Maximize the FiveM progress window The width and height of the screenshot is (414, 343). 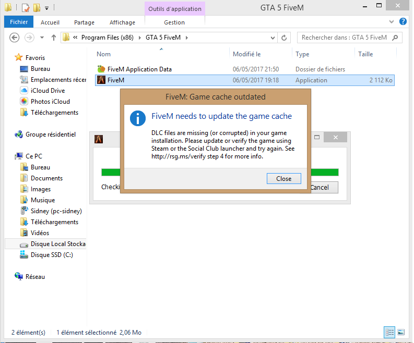pyautogui.click(x=317, y=137)
